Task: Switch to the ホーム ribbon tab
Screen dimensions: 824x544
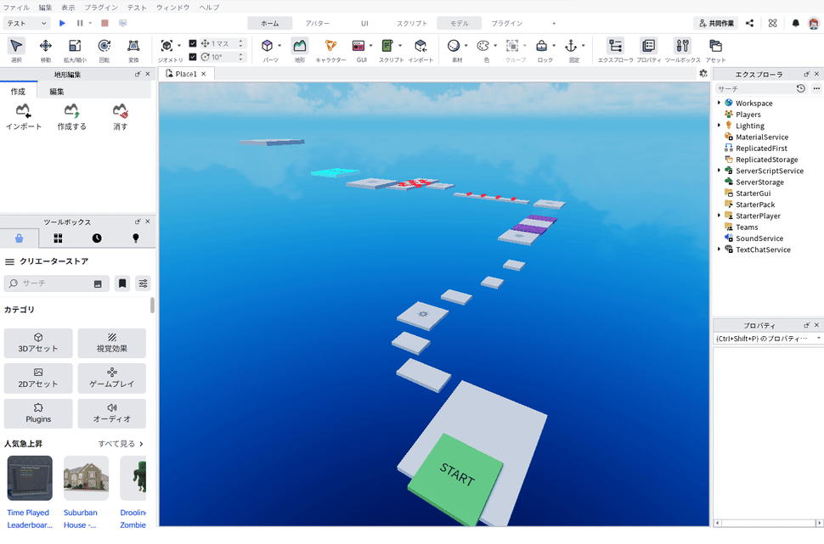Action: (270, 23)
